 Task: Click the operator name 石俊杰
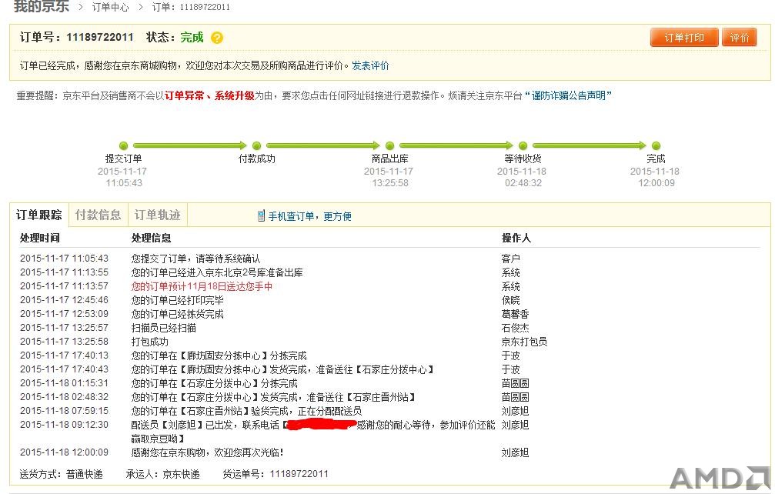[x=515, y=328]
